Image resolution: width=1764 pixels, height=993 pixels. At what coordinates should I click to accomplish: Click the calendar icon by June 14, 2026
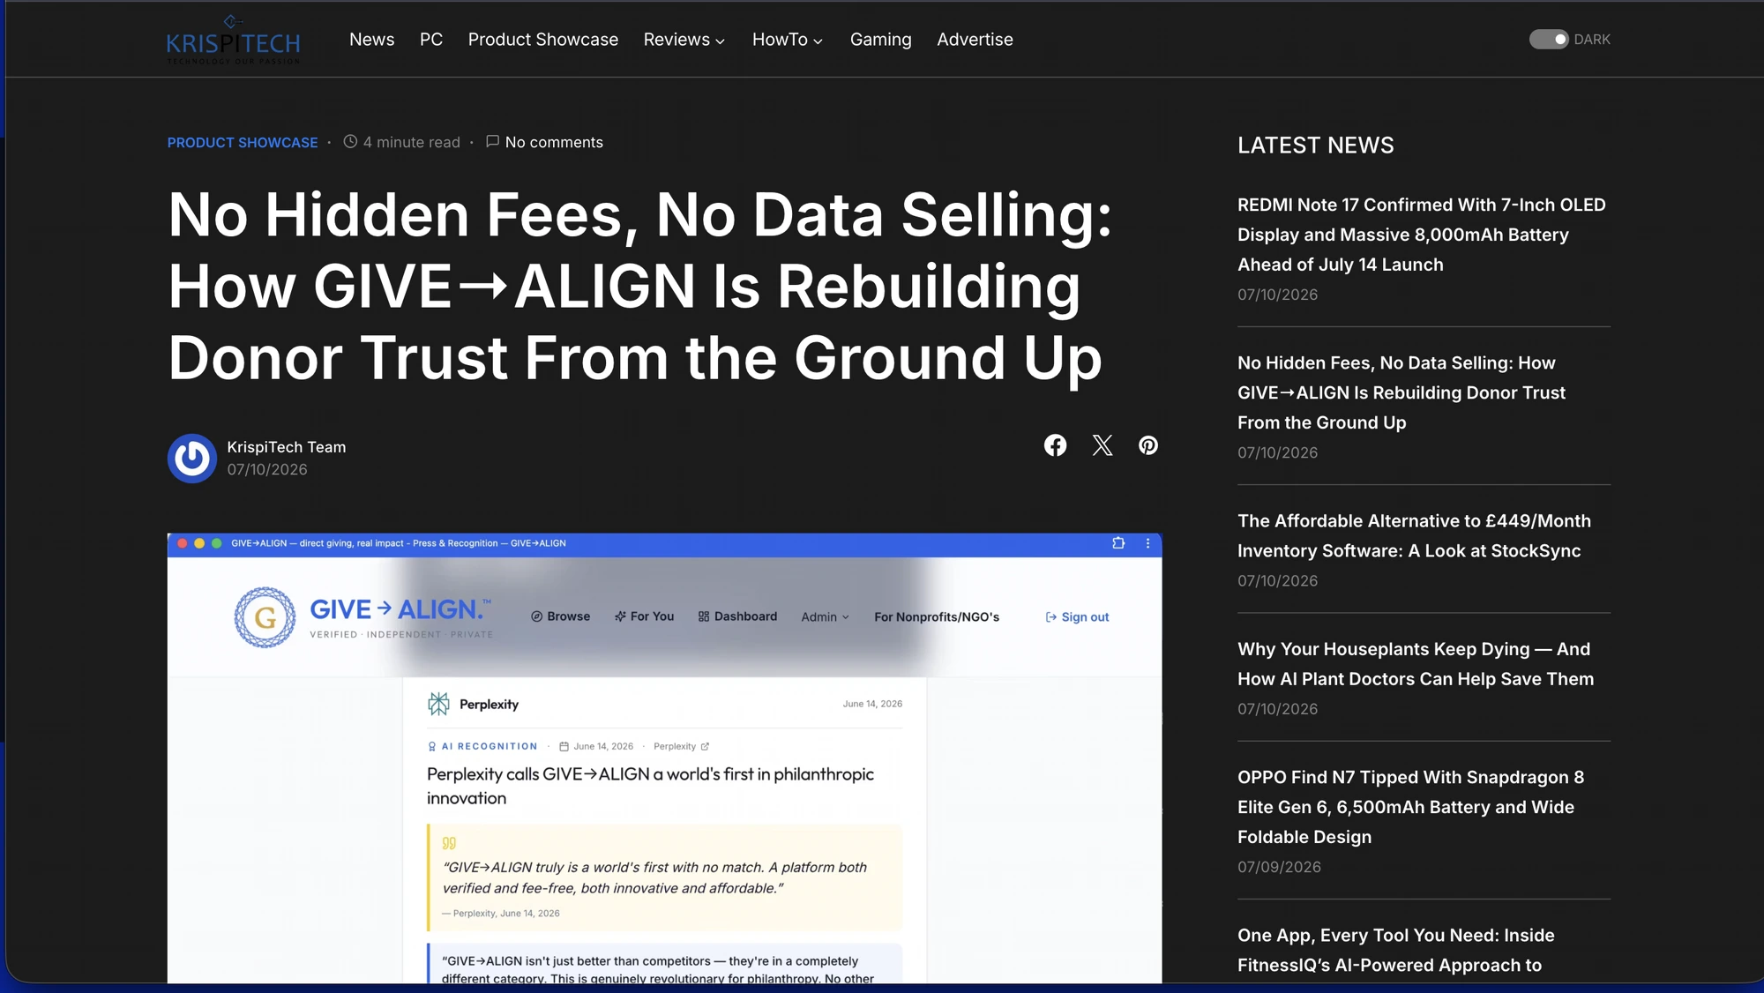click(564, 746)
